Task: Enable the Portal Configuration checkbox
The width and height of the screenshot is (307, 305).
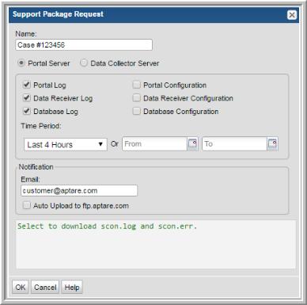Action: [x=136, y=85]
